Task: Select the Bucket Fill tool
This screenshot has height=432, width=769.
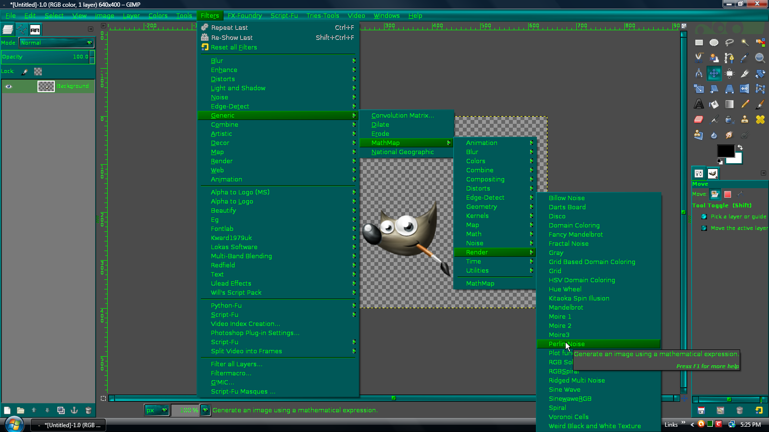Action: click(x=714, y=104)
